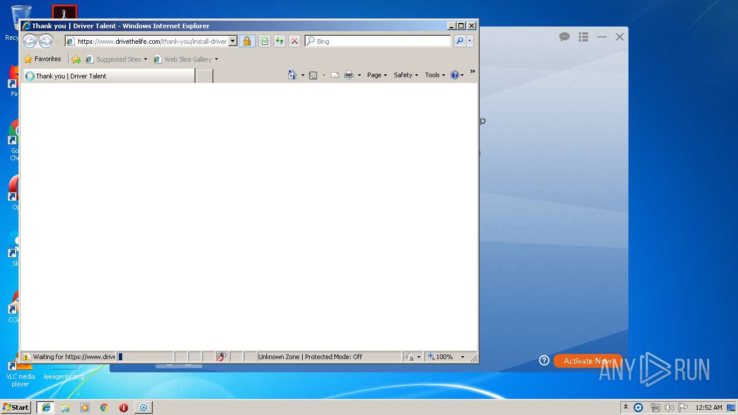Image resolution: width=738 pixels, height=415 pixels.
Task: Expand the address bar autocomplete dropdown
Action: pos(233,41)
